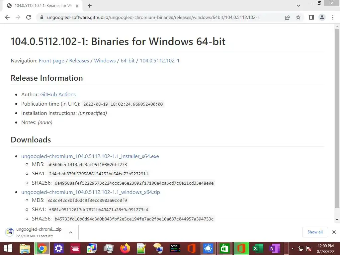Open the profile avatar menu
The width and height of the screenshot is (340, 255).
(322, 17)
